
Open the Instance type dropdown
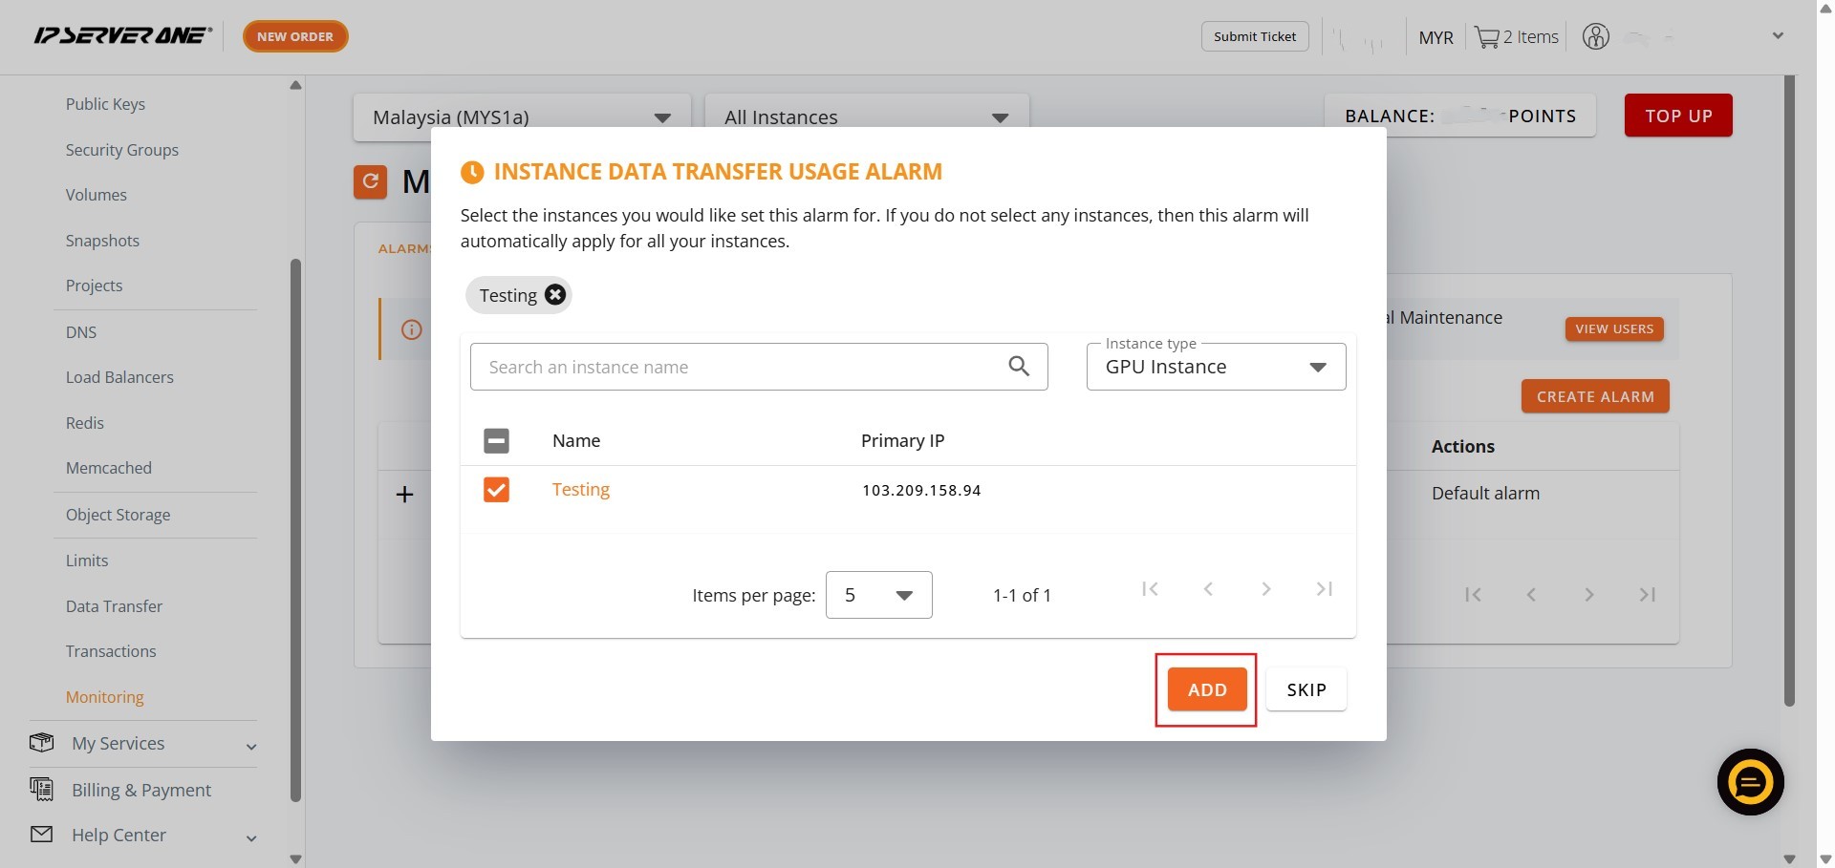(1216, 368)
